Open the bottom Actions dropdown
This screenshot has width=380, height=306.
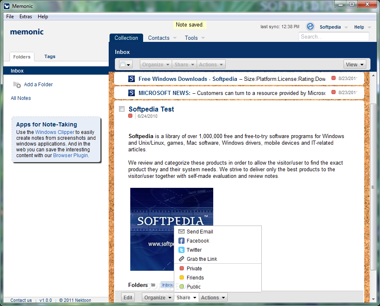click(x=213, y=298)
